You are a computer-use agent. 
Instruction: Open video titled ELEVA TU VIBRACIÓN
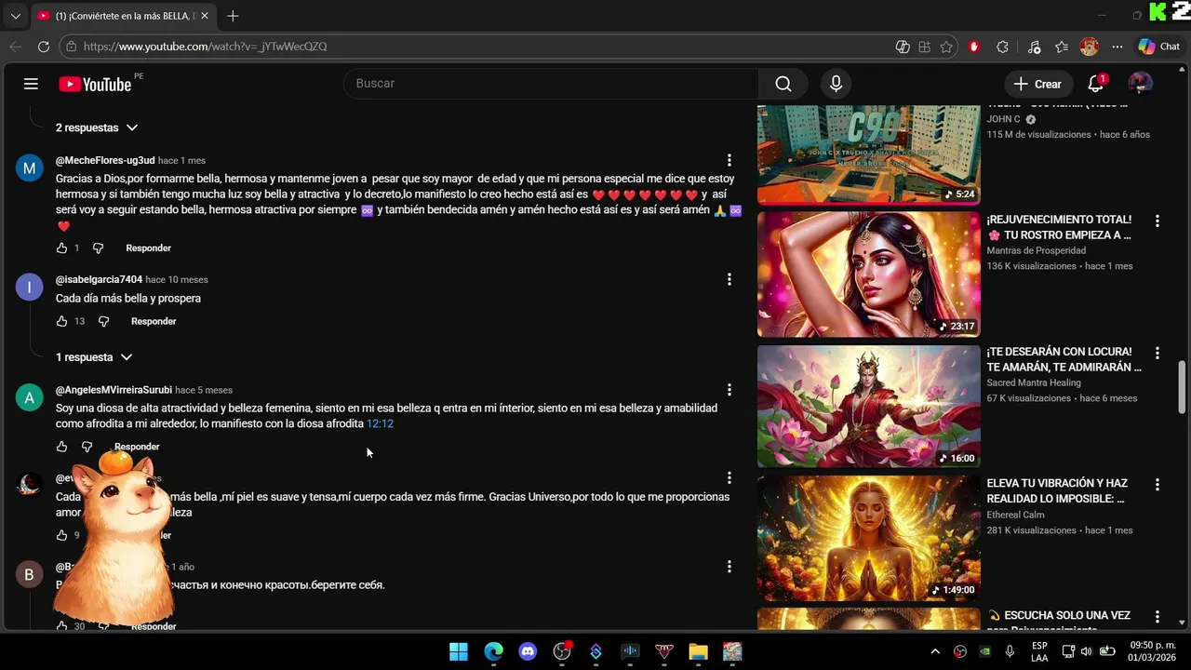pyautogui.click(x=1057, y=491)
